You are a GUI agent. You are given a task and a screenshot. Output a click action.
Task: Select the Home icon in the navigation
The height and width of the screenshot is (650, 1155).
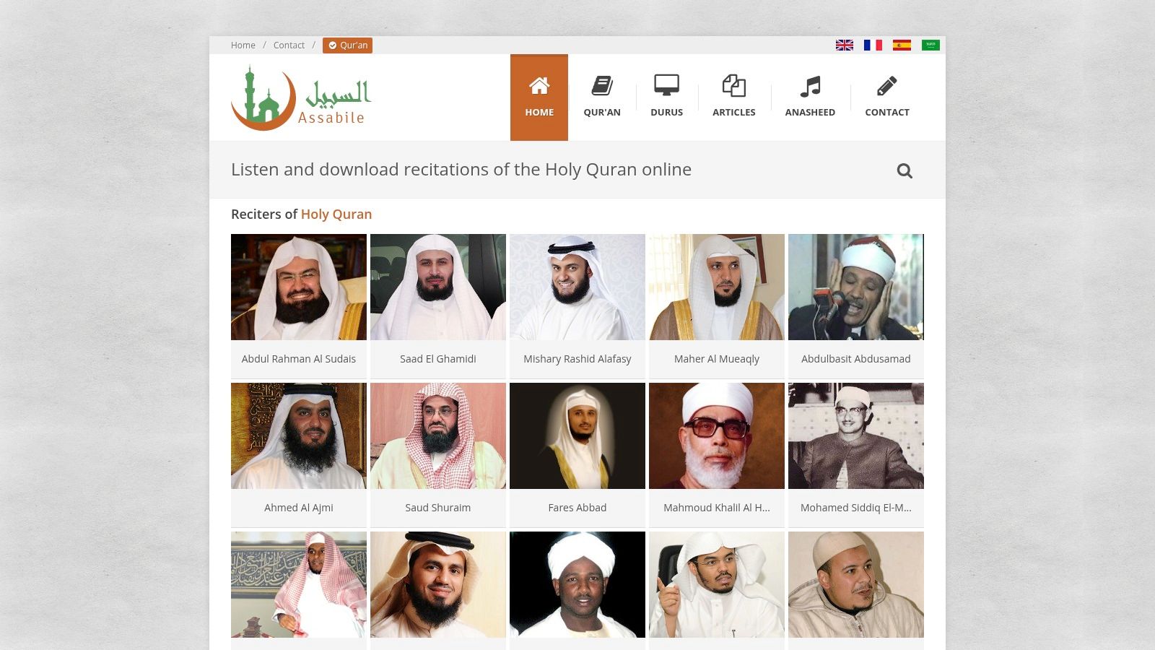[x=539, y=84]
